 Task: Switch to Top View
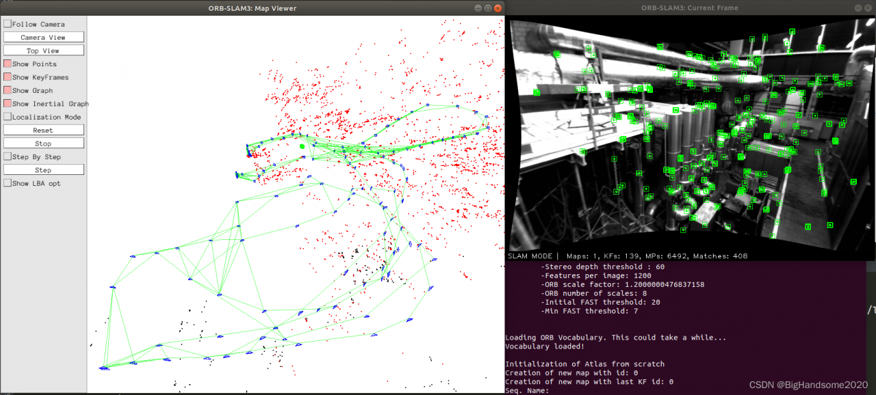[x=43, y=51]
